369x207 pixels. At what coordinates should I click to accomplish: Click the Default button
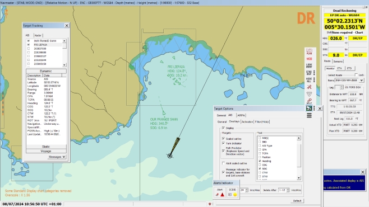point(297,201)
